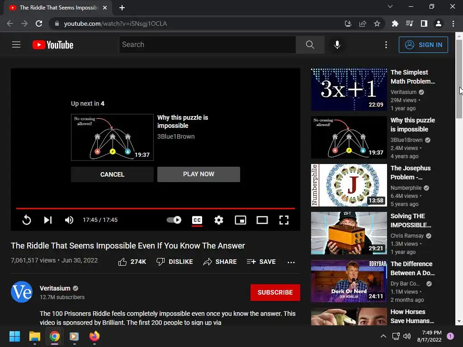This screenshot has height=347, width=463.
Task: View site information lock icon
Action: pyautogui.click(x=57, y=23)
